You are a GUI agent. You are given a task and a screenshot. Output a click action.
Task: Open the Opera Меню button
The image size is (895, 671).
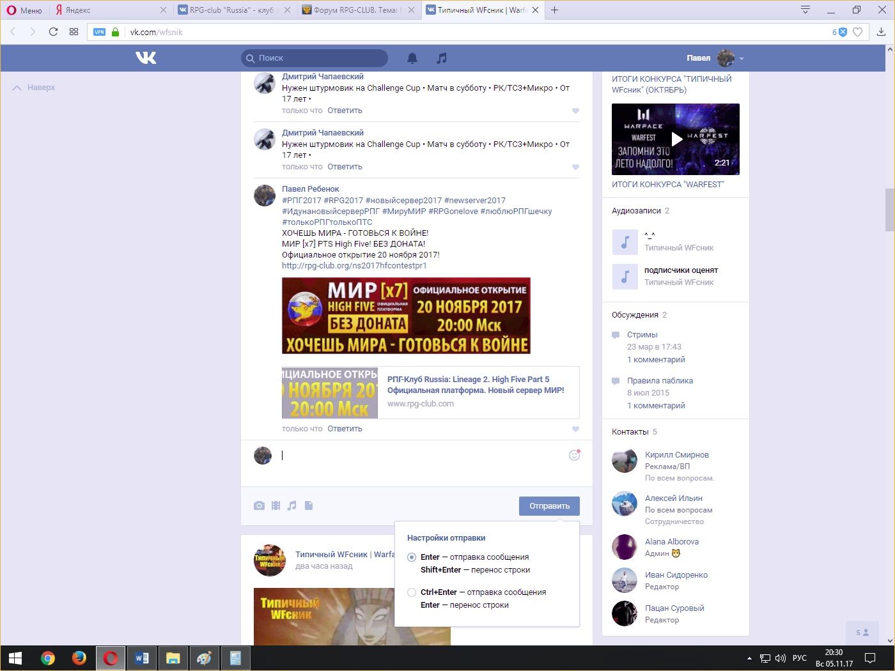tap(24, 10)
